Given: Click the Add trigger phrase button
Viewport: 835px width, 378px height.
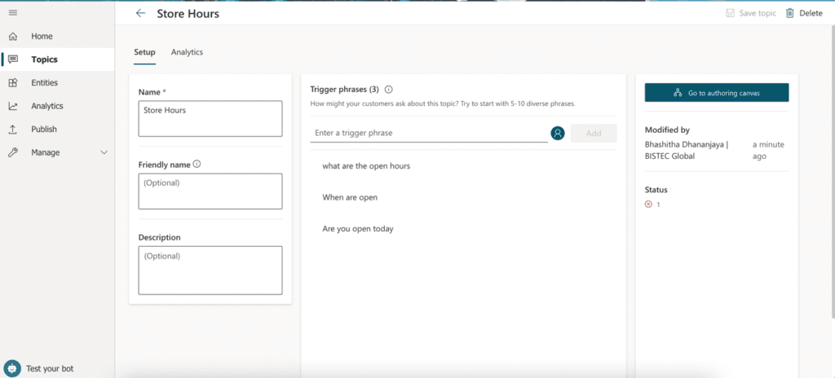Looking at the screenshot, I should tap(594, 133).
